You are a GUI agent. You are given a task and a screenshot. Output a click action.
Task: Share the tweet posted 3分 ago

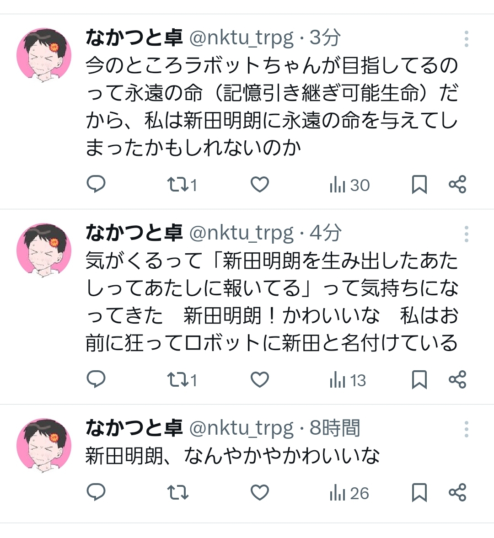pos(457,185)
